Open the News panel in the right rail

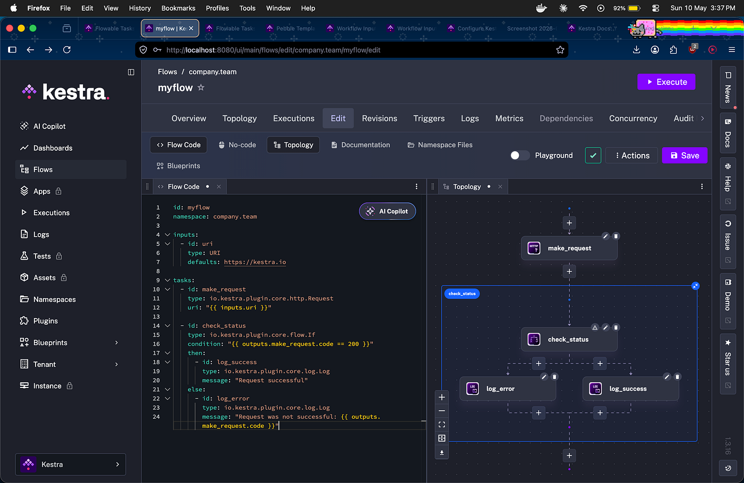[x=728, y=88]
